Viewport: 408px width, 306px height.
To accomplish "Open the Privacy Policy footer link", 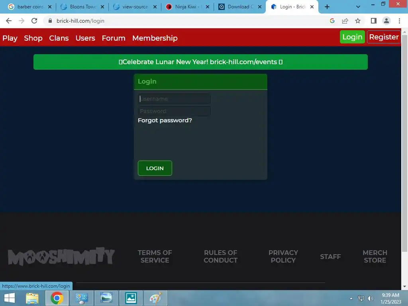I will coord(283,256).
